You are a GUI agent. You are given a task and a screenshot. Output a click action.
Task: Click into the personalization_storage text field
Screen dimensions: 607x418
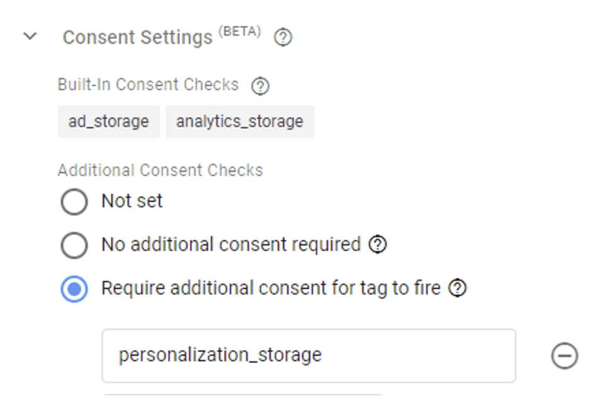309,356
